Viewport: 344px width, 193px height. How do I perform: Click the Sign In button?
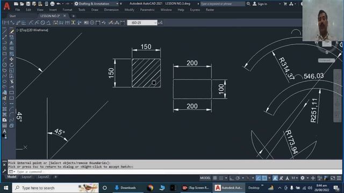coord(260,4)
